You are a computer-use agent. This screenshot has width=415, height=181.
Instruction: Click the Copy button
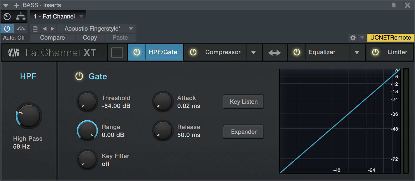pyautogui.click(x=90, y=38)
